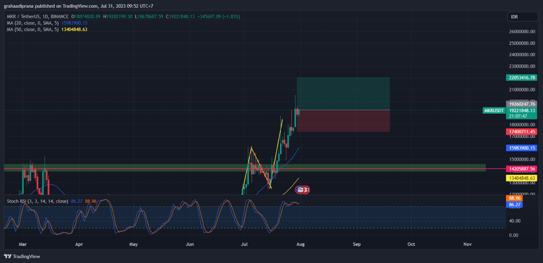Click high price H19282199.30
This screenshot has width=543, height=263.
coord(117,16)
